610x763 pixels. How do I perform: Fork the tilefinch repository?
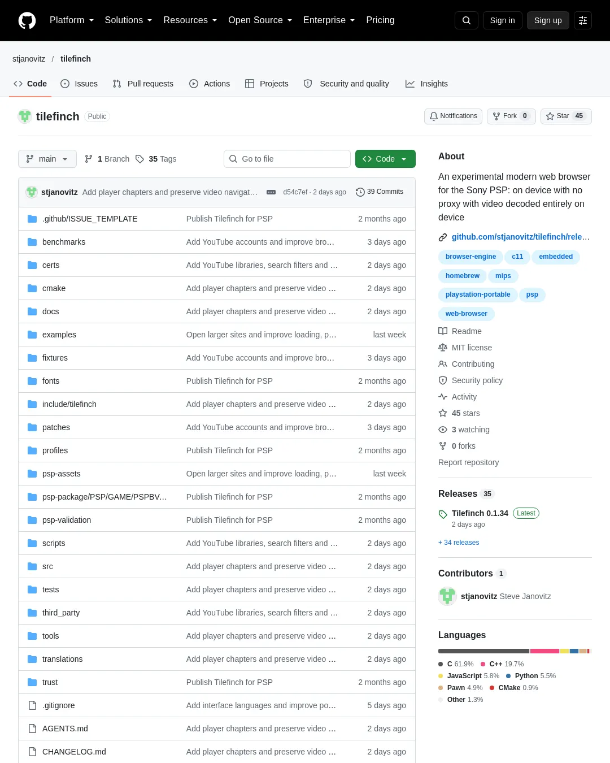pos(511,116)
